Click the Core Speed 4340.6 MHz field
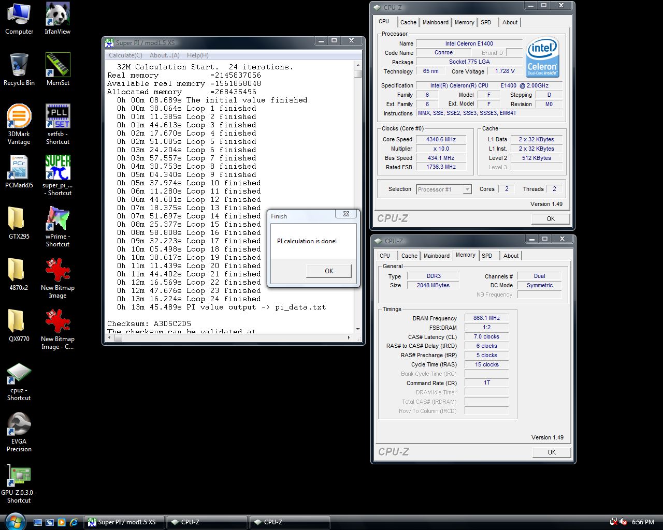This screenshot has width=663, height=530. point(441,139)
